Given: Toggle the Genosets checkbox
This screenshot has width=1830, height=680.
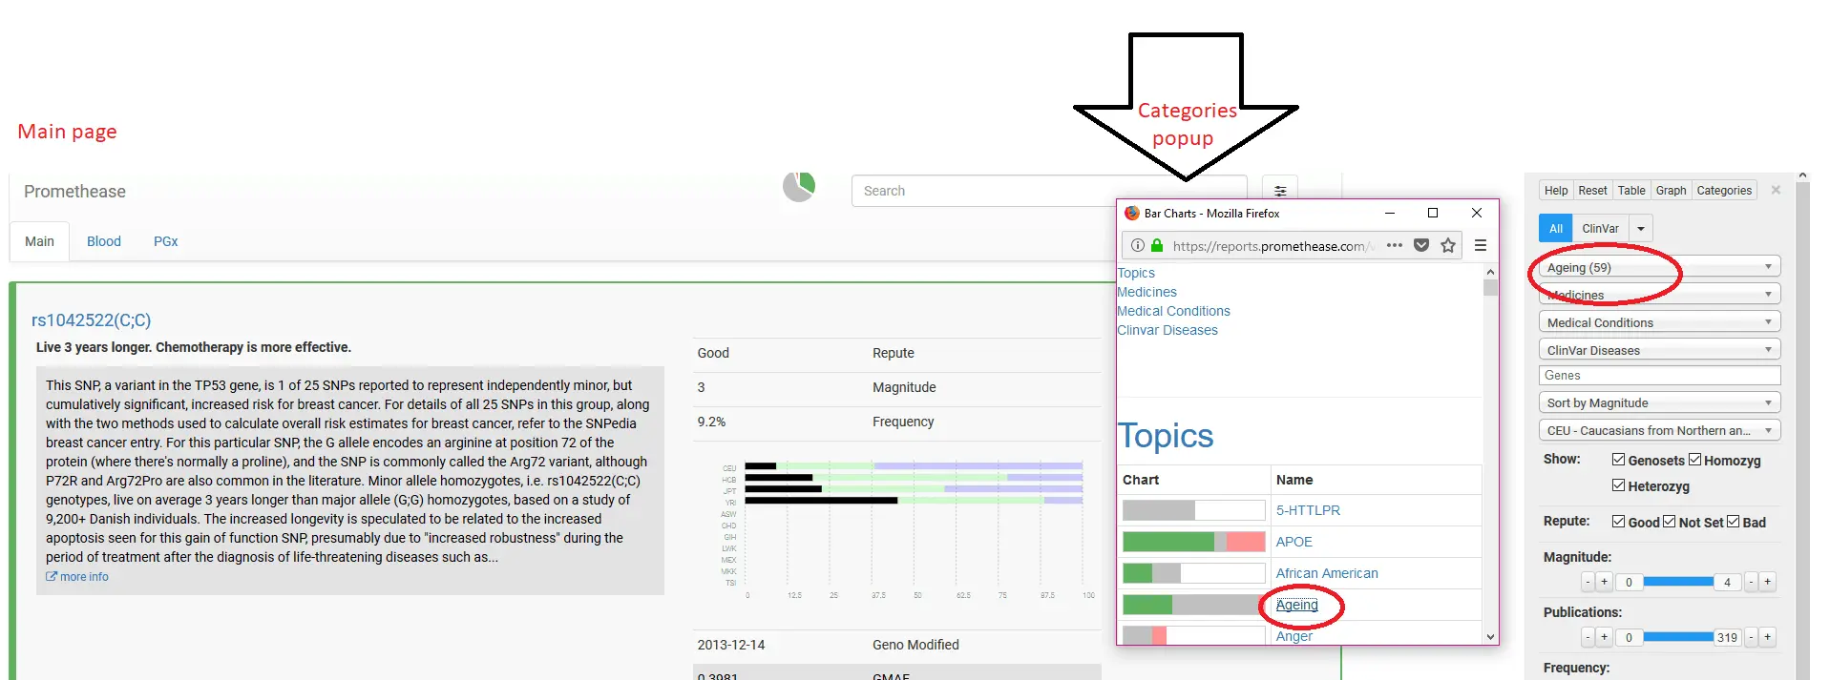Looking at the screenshot, I should click(1618, 460).
